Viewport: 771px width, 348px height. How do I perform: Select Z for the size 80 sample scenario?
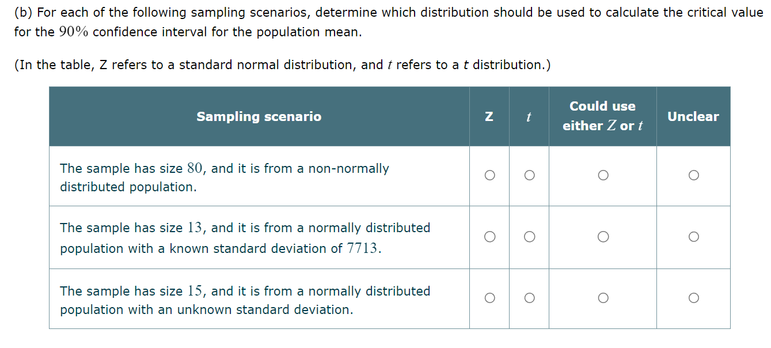(x=489, y=175)
